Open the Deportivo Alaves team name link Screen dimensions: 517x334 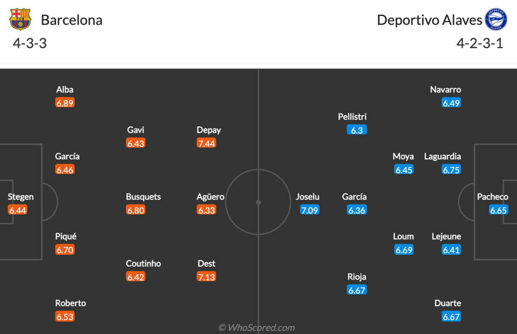click(x=430, y=20)
